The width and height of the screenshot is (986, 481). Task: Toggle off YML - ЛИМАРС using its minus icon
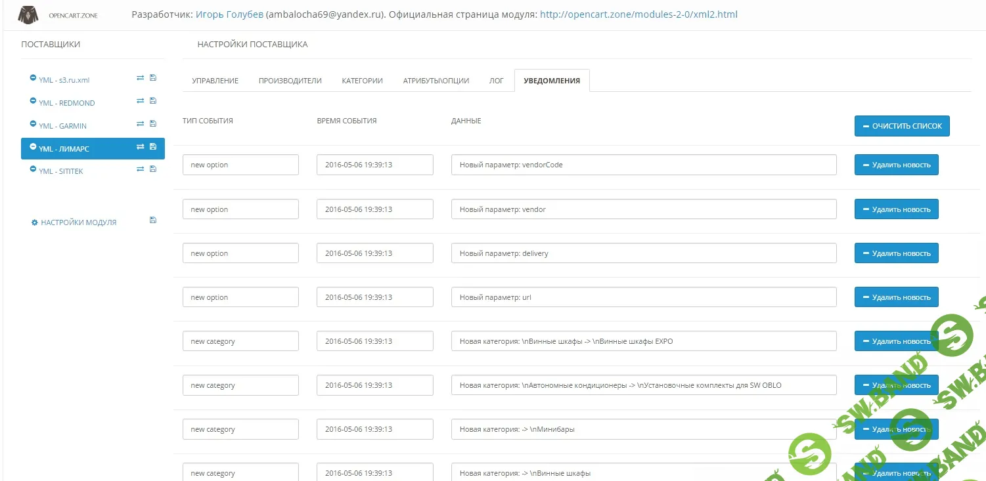tap(33, 146)
